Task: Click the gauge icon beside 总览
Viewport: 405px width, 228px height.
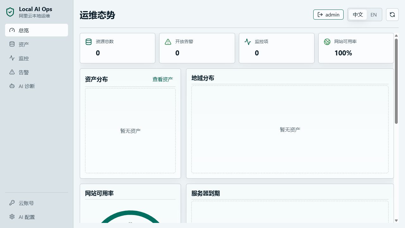Action: [x=12, y=30]
